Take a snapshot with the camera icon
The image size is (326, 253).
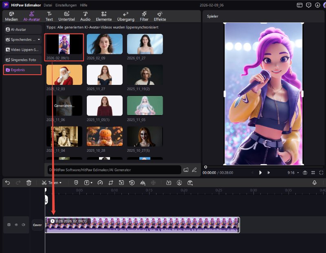point(305,173)
